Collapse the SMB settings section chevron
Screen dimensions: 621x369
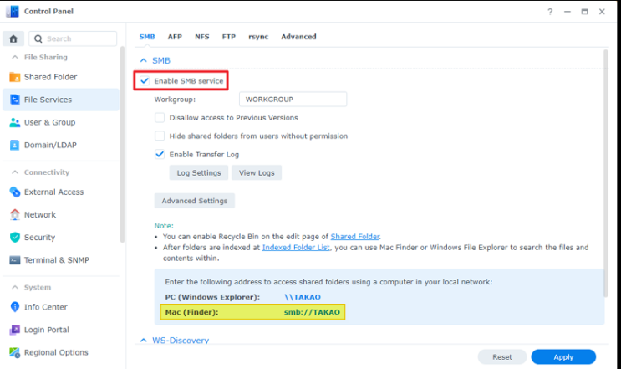[144, 60]
